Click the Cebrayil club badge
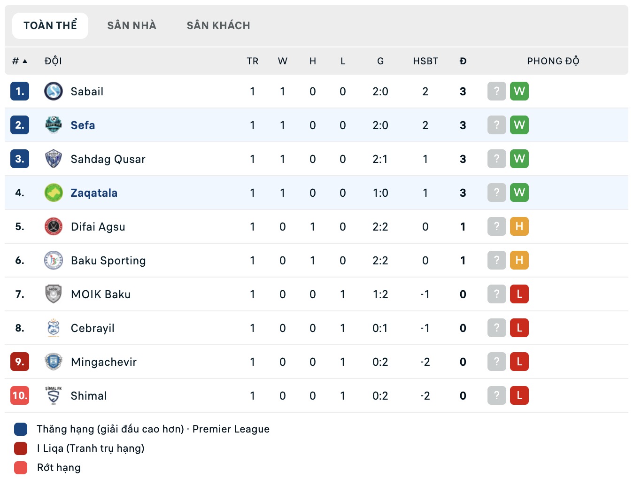The width and height of the screenshot is (634, 479). pyautogui.click(x=53, y=328)
